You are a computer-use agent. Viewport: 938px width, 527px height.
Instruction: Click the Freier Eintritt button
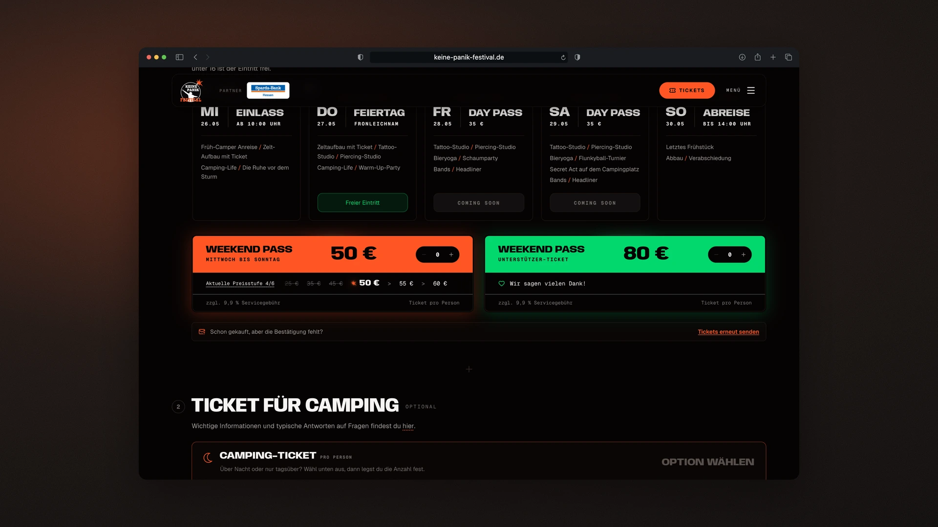[x=362, y=203]
